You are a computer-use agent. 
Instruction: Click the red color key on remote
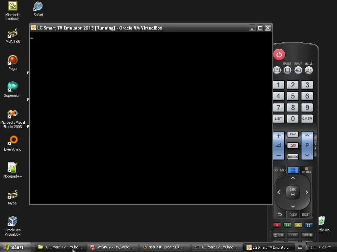pyautogui.click(x=277, y=225)
